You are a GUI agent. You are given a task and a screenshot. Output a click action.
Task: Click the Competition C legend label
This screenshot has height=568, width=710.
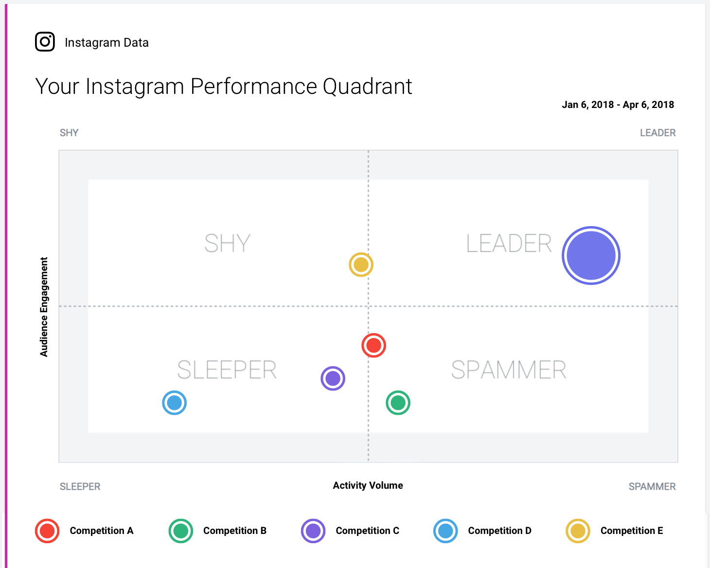pyautogui.click(x=367, y=531)
